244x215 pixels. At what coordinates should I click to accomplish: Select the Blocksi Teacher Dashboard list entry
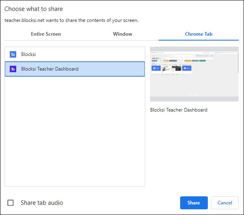tap(75, 69)
